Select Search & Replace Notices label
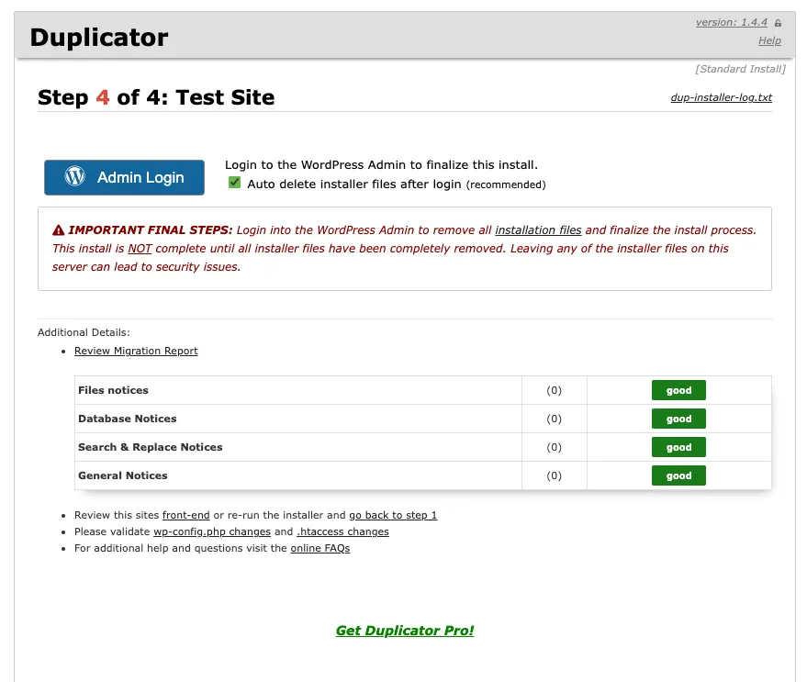807x682 pixels. click(151, 447)
